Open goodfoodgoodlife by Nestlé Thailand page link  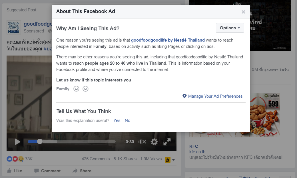coord(168,40)
